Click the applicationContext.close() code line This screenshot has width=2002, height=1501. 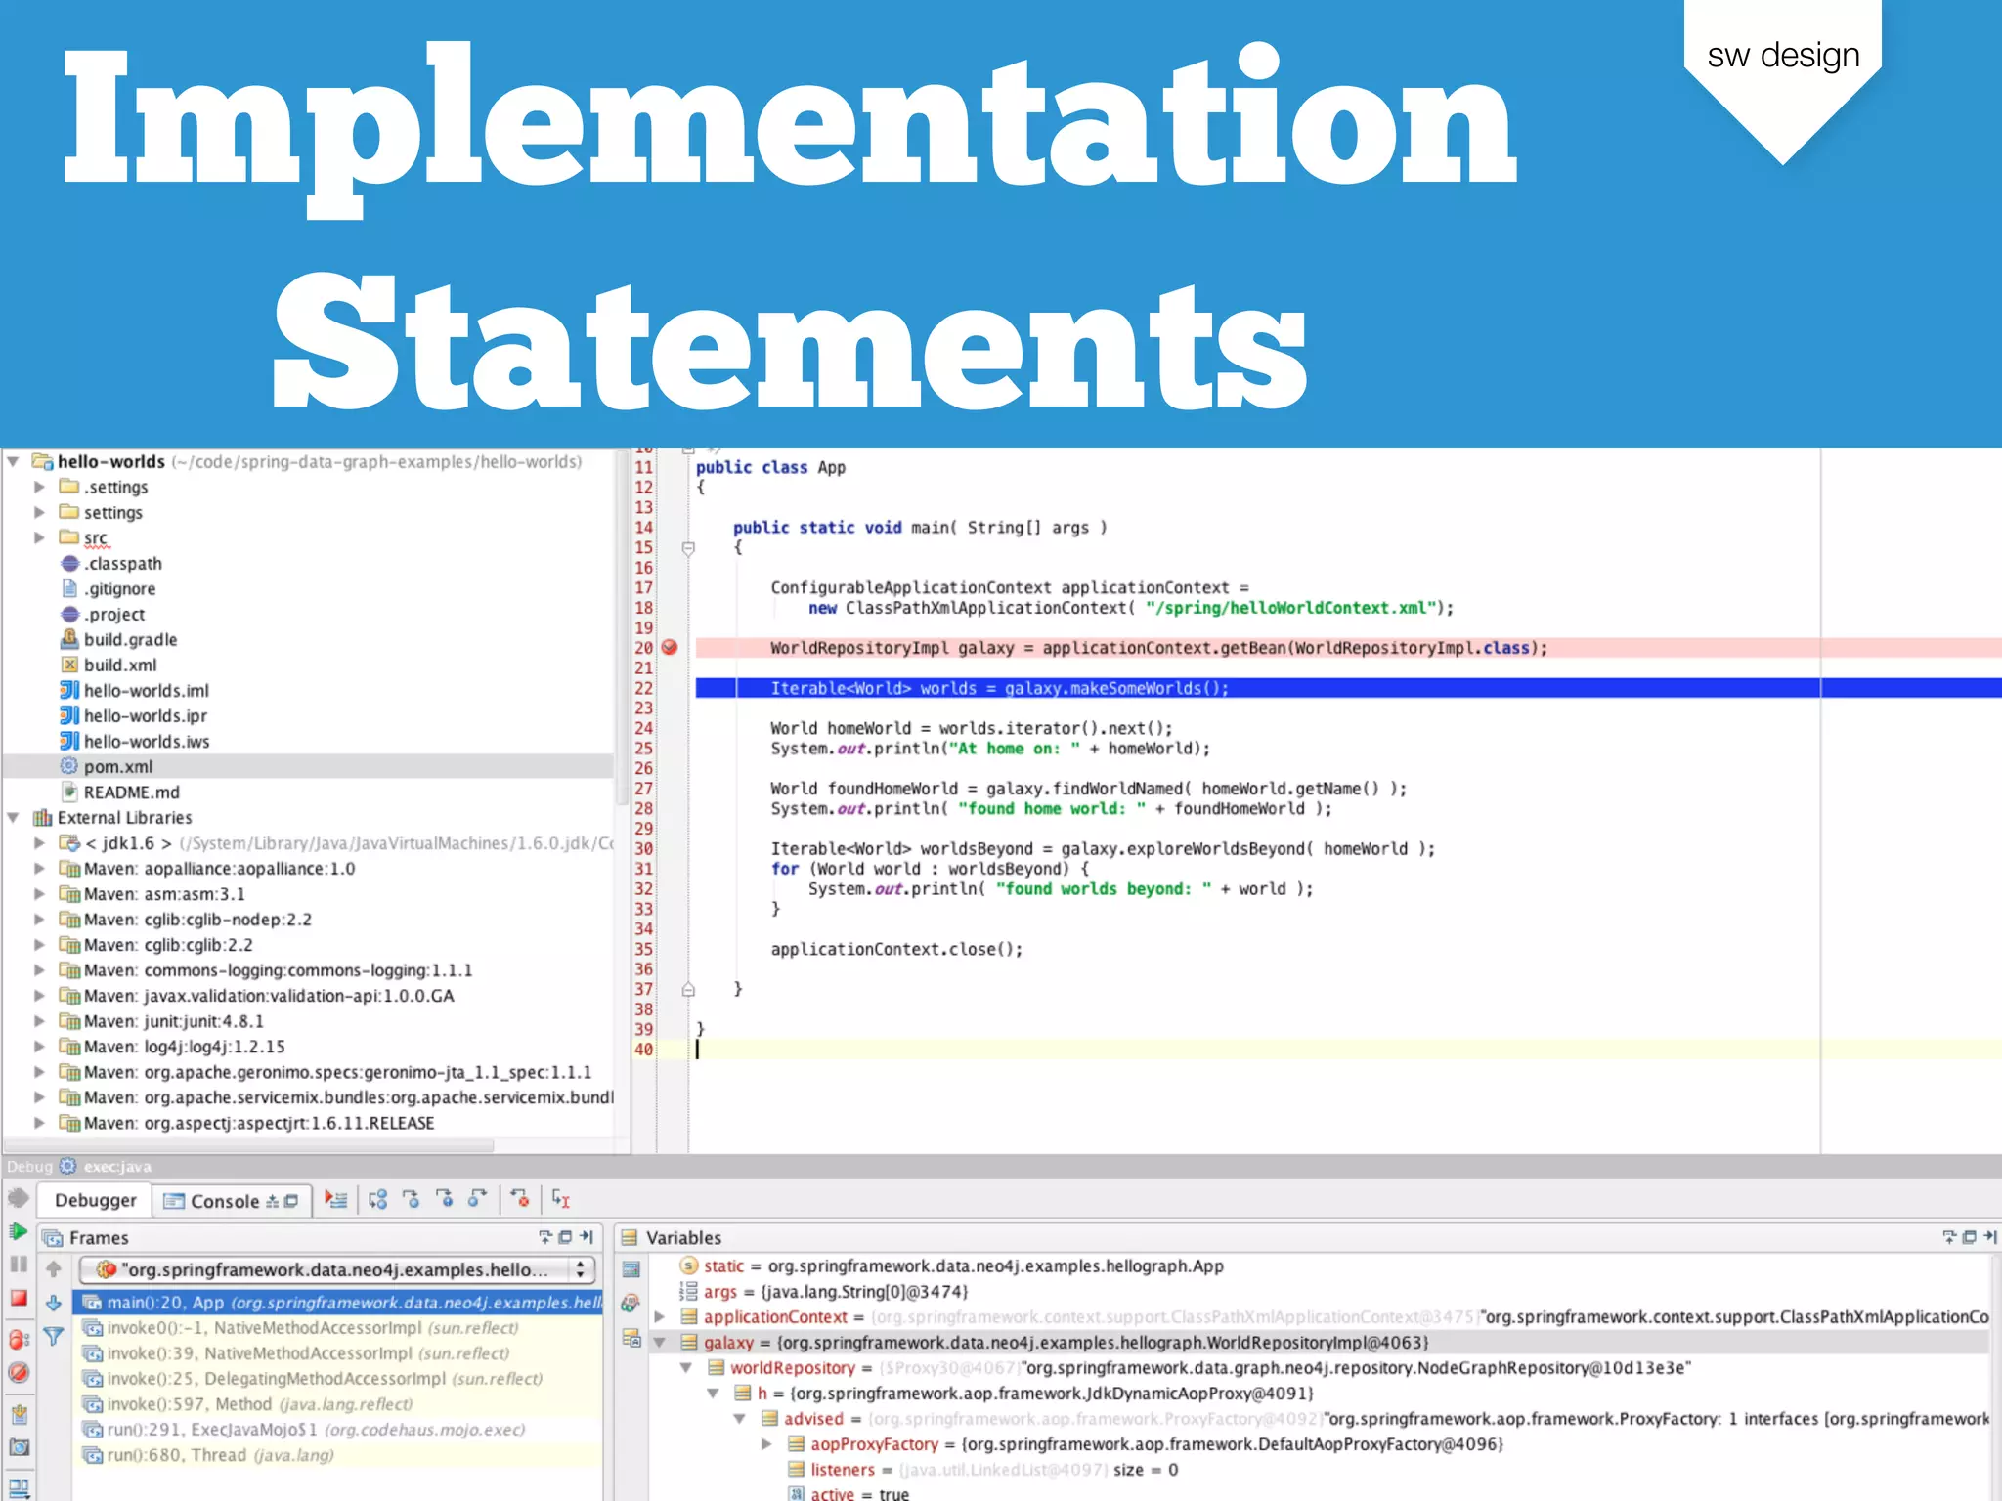896,948
